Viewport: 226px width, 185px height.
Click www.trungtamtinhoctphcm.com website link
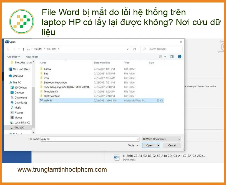(62, 169)
